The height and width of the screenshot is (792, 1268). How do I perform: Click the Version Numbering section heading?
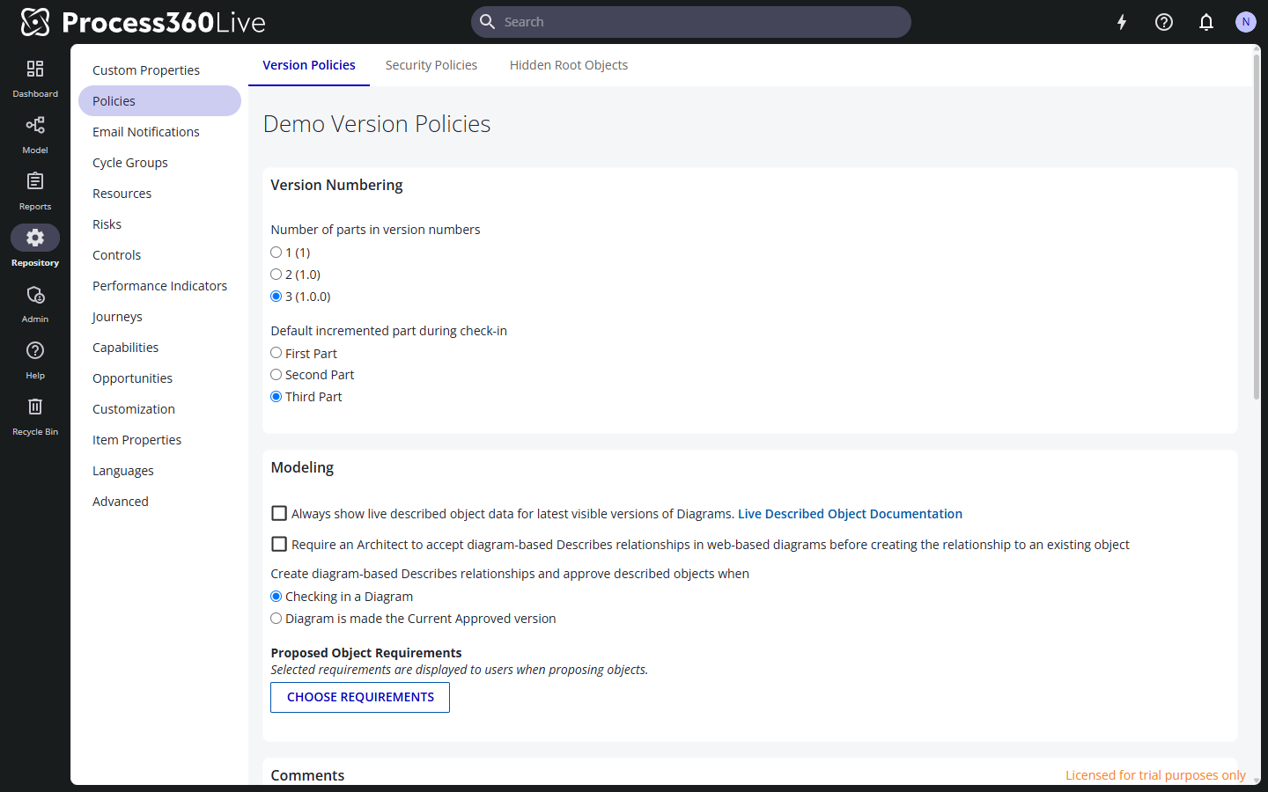tap(336, 185)
